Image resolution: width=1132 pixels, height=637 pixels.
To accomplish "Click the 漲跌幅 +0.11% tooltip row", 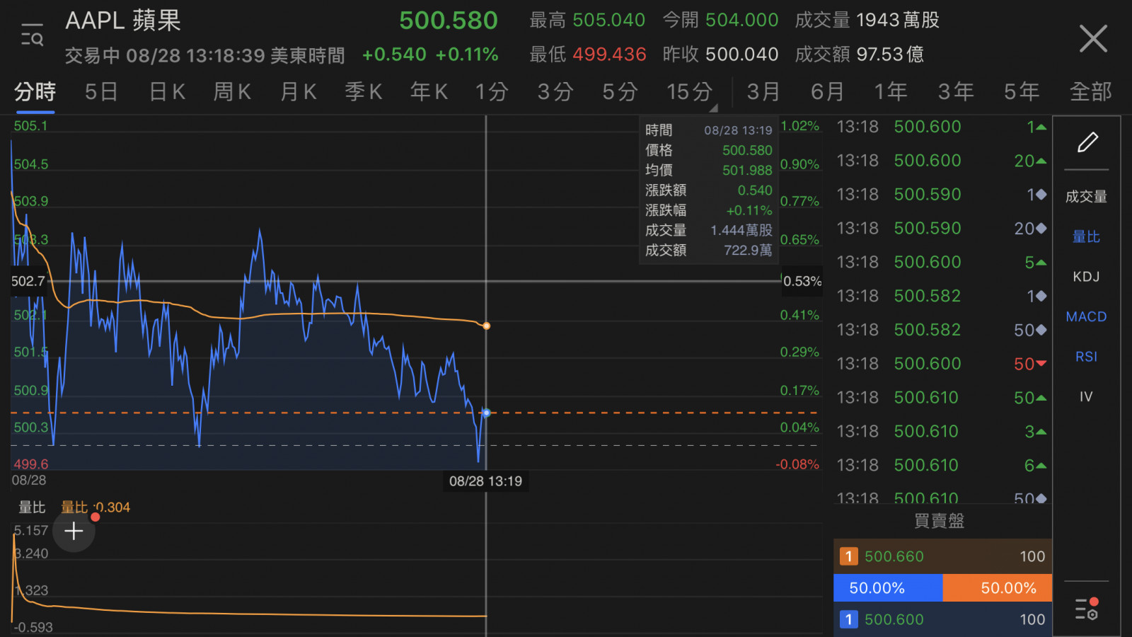I will (x=709, y=210).
